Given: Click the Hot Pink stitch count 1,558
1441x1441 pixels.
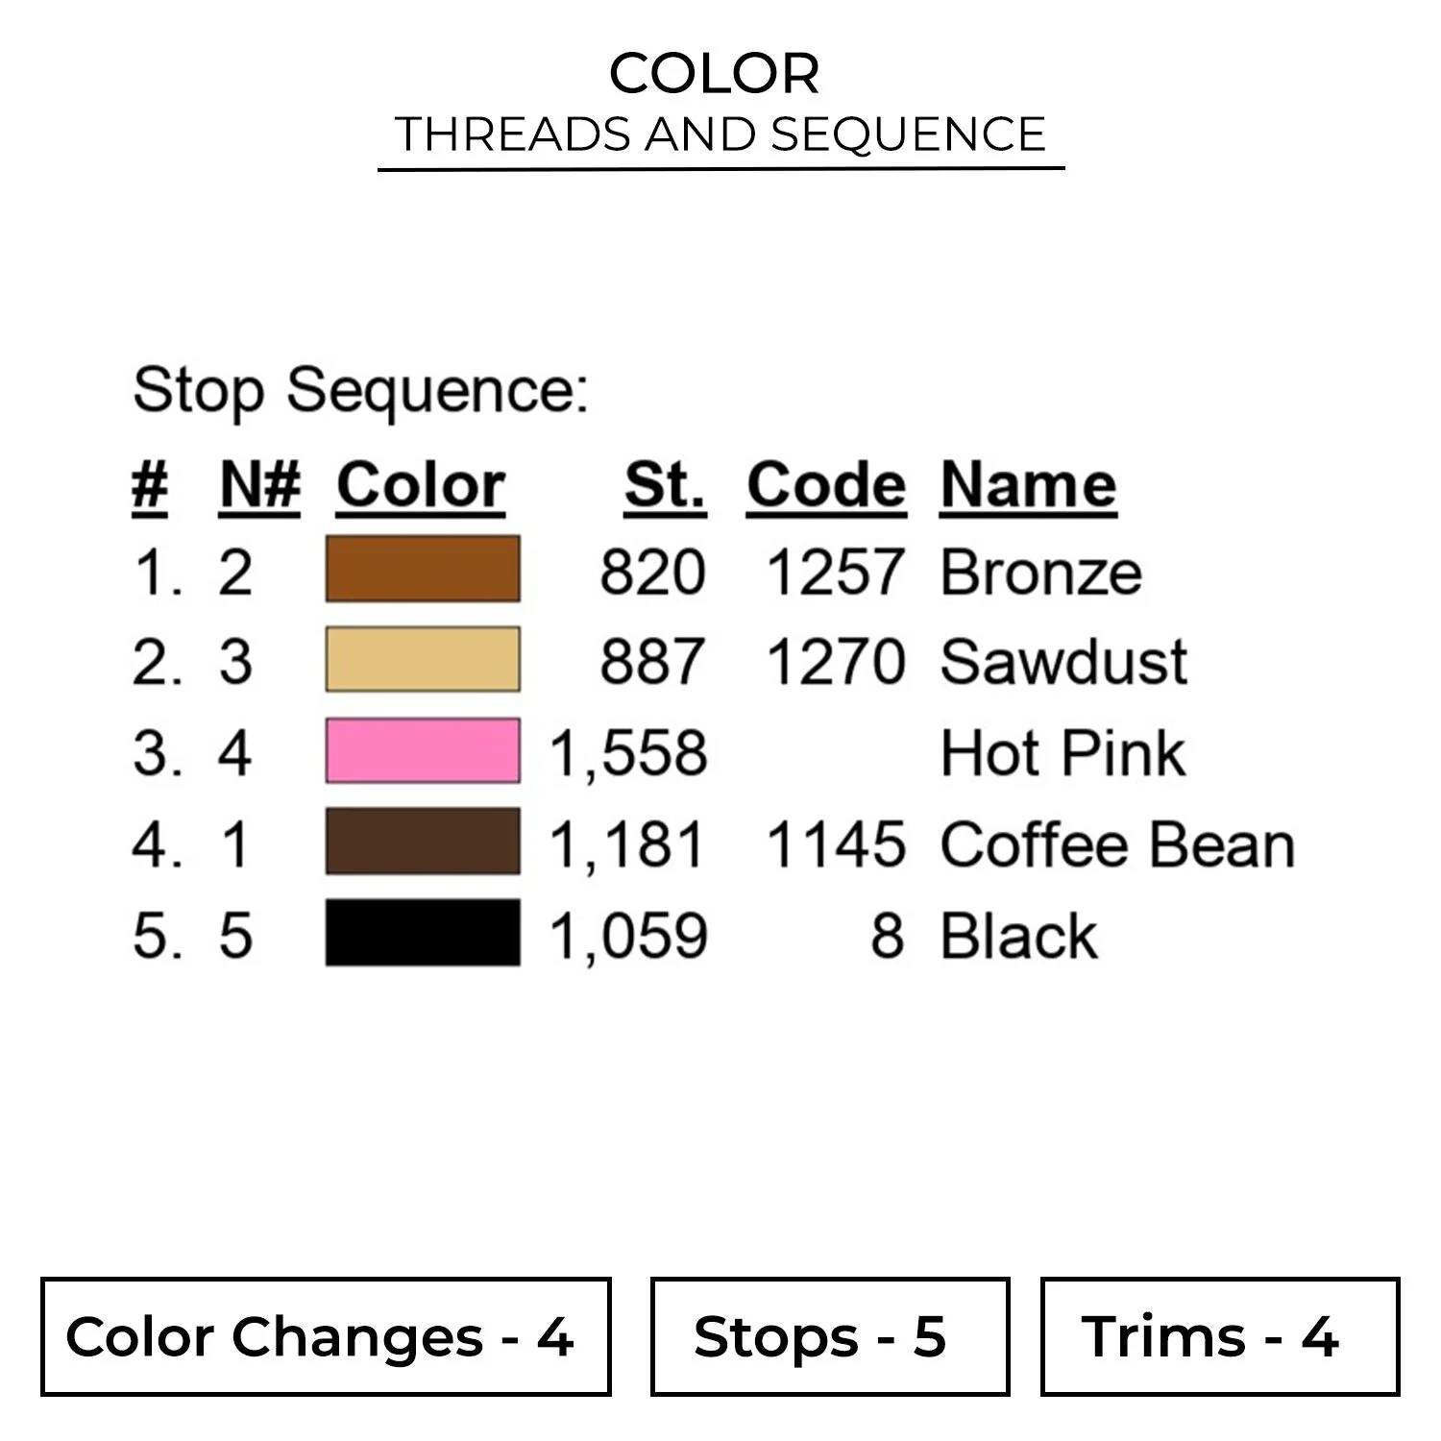Looking at the screenshot, I should (628, 753).
